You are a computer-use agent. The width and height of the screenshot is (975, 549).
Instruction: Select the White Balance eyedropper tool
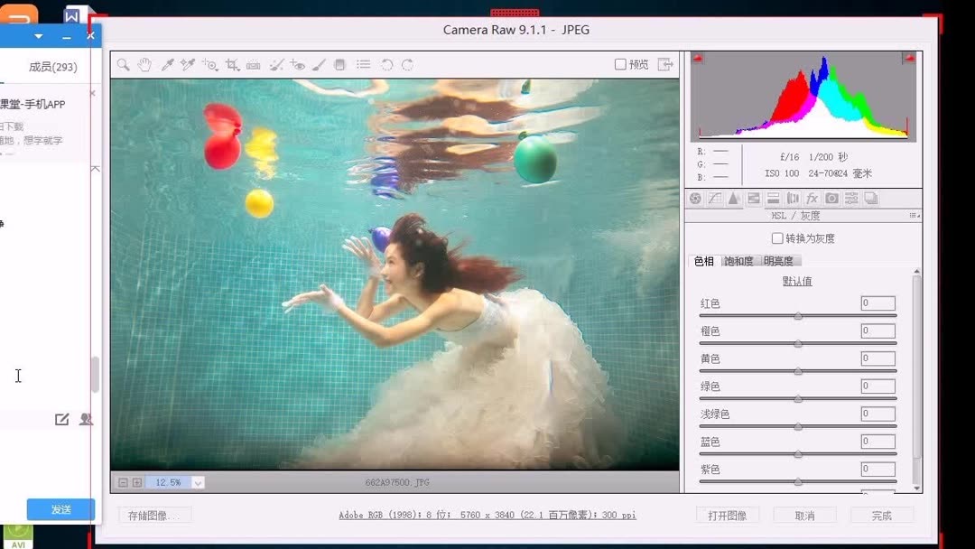coord(168,64)
